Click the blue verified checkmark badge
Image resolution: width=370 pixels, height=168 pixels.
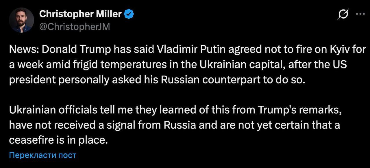(x=129, y=14)
